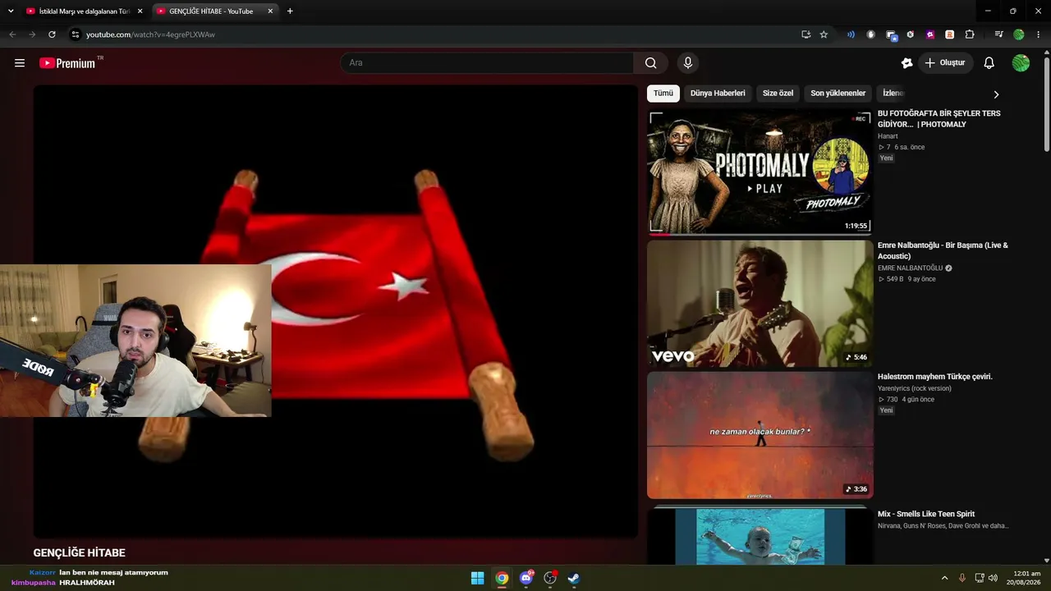The height and width of the screenshot is (591, 1051).
Task: Expand the tab search dropdown
Action: 11,11
